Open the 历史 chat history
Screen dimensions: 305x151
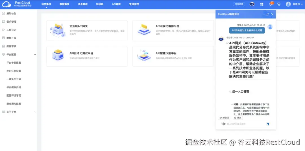point(238,118)
